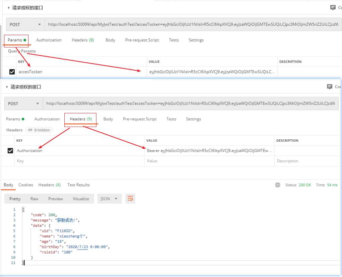Select the Params tab in lower panel
342x277 pixels.
(x=15, y=119)
